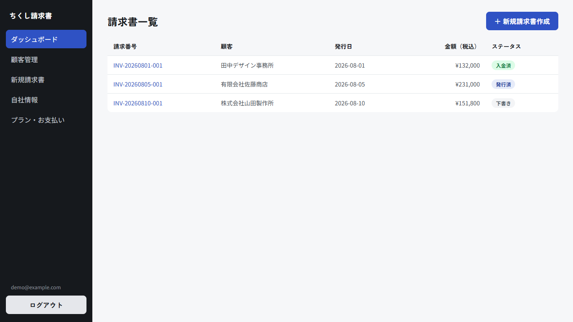Open invoice INV-20260810-001

[x=138, y=103]
